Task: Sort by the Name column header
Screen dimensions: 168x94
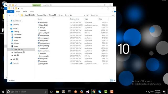Action: [40, 19]
